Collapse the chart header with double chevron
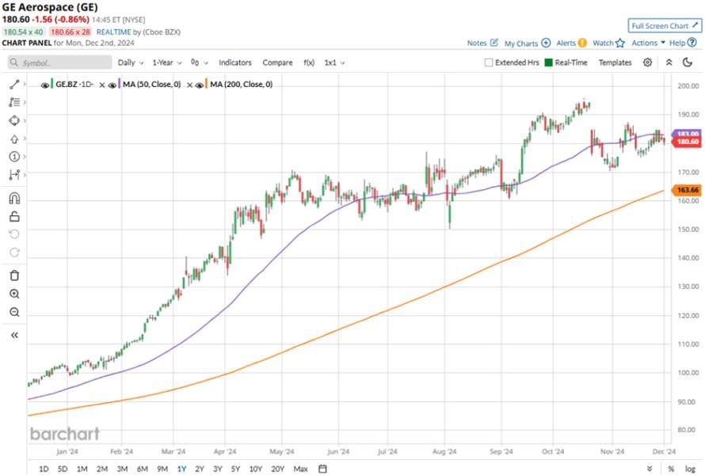The height and width of the screenshot is (475, 705). tap(669, 63)
